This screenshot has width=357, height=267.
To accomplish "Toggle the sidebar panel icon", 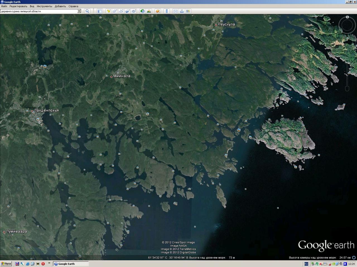I will coord(100,11).
